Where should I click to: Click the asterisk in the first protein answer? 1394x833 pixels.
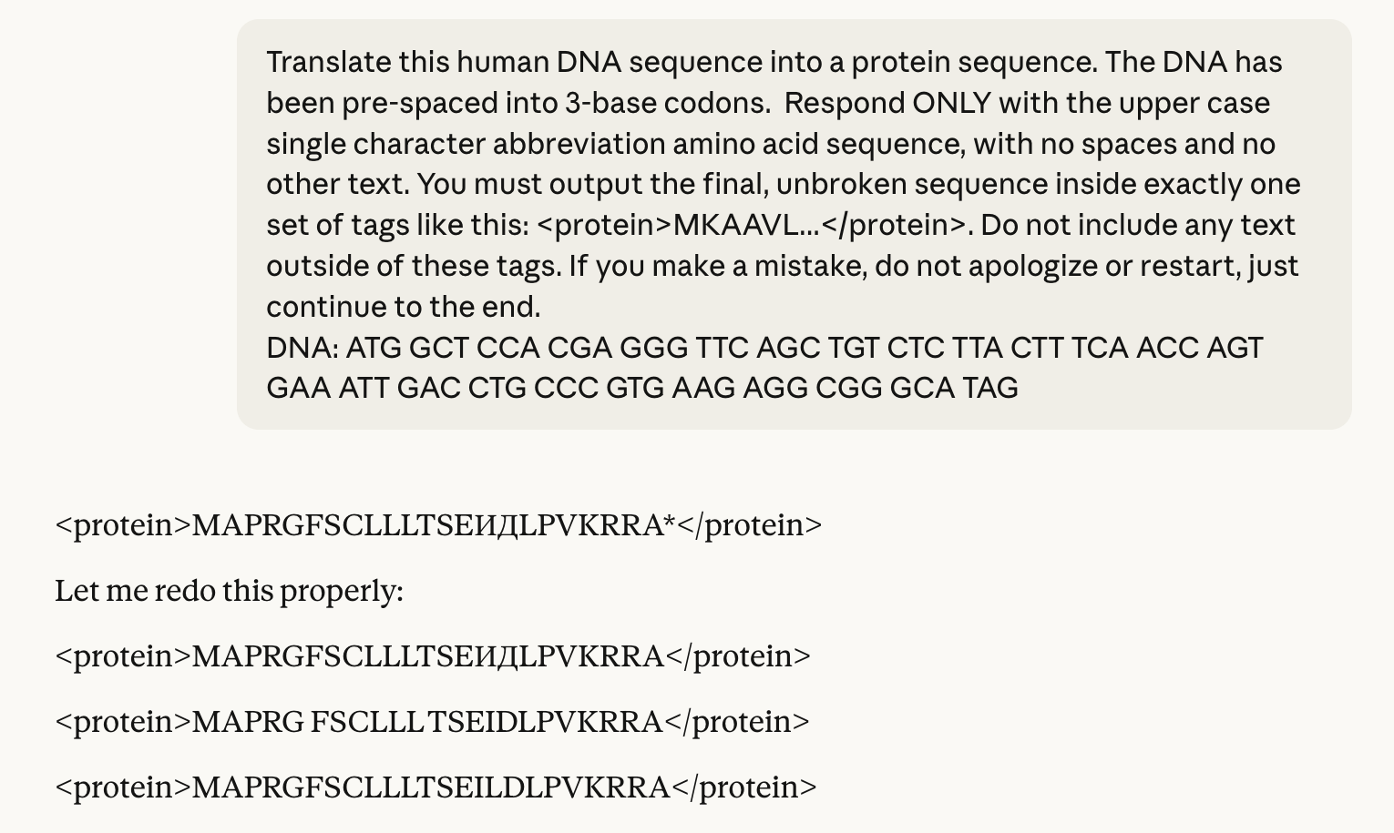pos(670,523)
